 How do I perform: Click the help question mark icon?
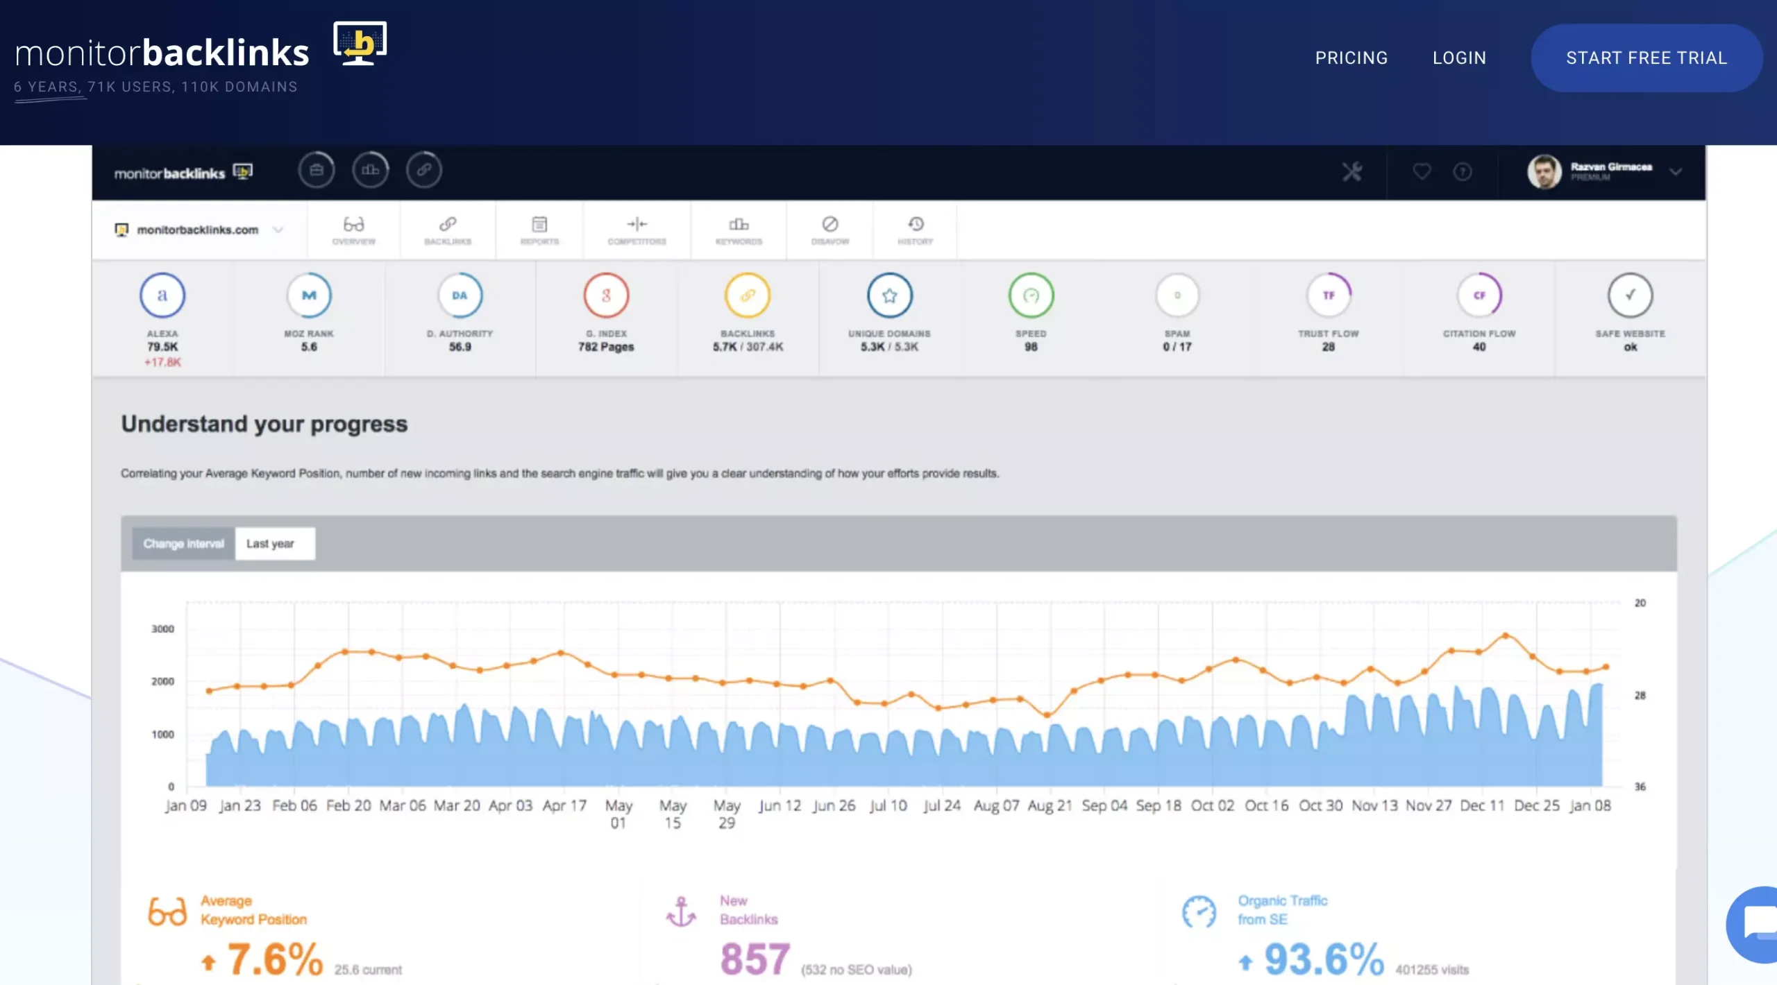click(x=1463, y=171)
